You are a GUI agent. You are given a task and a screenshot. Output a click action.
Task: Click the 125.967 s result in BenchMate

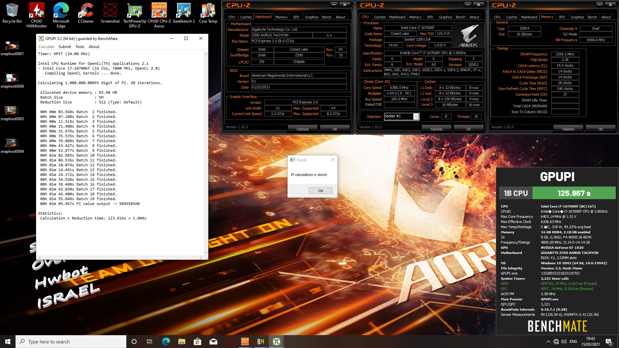click(574, 193)
